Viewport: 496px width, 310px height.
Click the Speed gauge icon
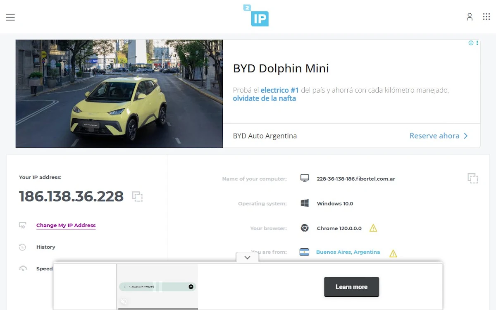tap(23, 269)
